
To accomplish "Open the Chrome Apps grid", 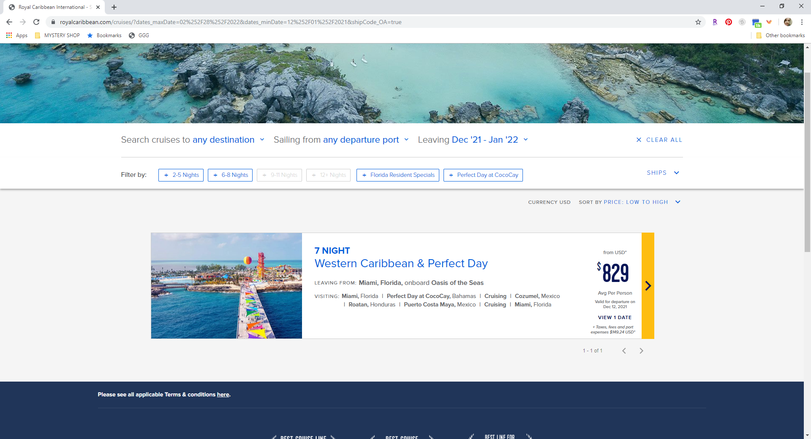I will [x=9, y=35].
